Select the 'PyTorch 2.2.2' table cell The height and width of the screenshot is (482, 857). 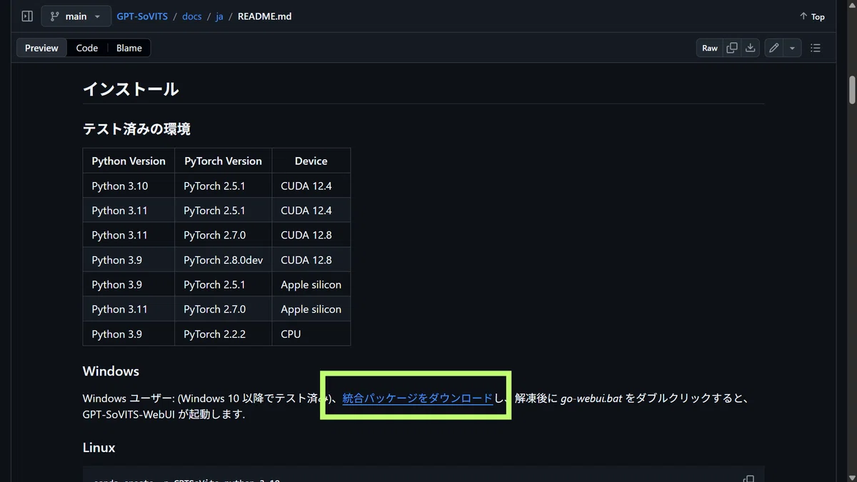(x=224, y=333)
